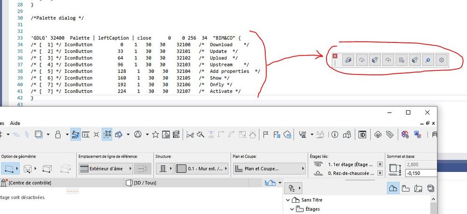Viewport: 467px width, 214px height.
Task: Click the magic wand icon next to scissors
Action: tap(200, 135)
